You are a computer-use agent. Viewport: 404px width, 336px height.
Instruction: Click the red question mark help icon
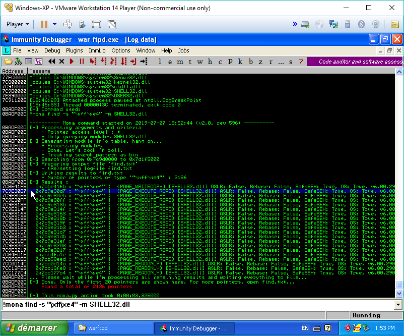pyautogui.click(x=301, y=62)
